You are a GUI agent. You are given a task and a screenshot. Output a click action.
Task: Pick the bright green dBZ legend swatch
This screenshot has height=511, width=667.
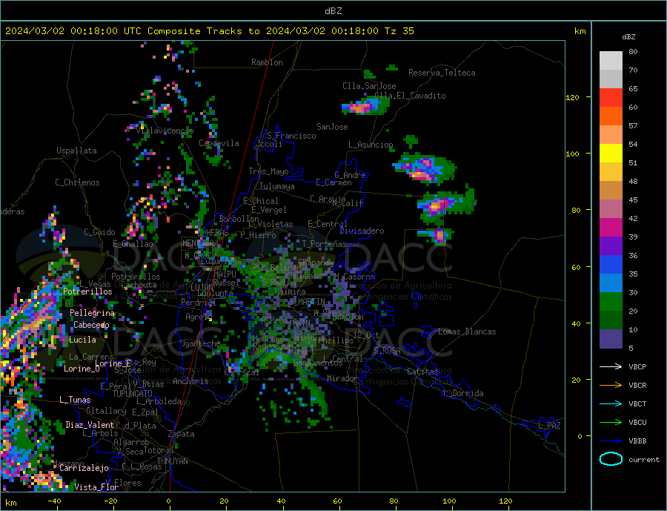(611, 302)
